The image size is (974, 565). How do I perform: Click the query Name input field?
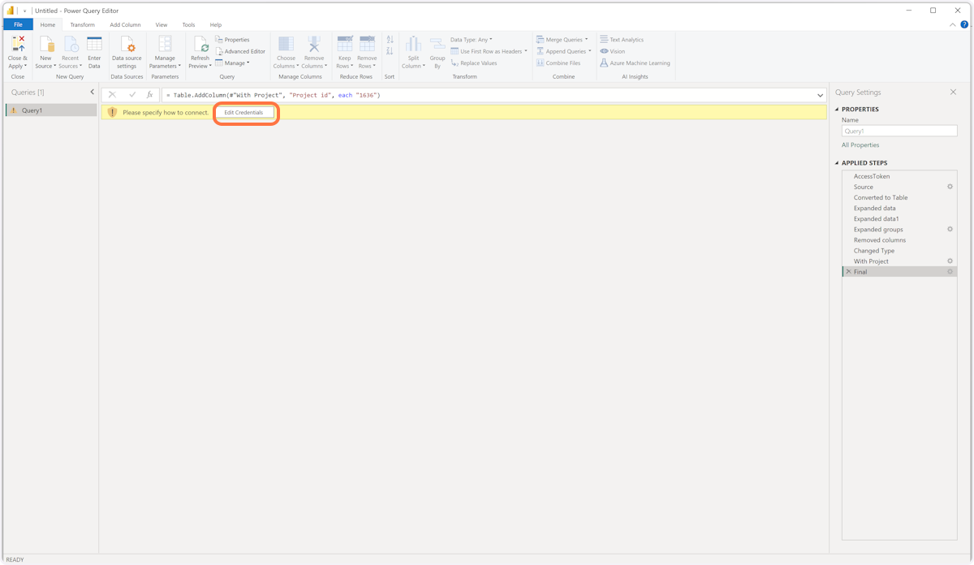pyautogui.click(x=899, y=131)
